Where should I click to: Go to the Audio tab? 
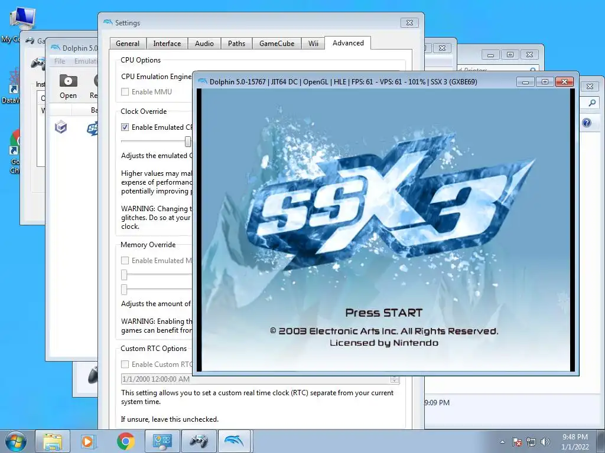204,44
